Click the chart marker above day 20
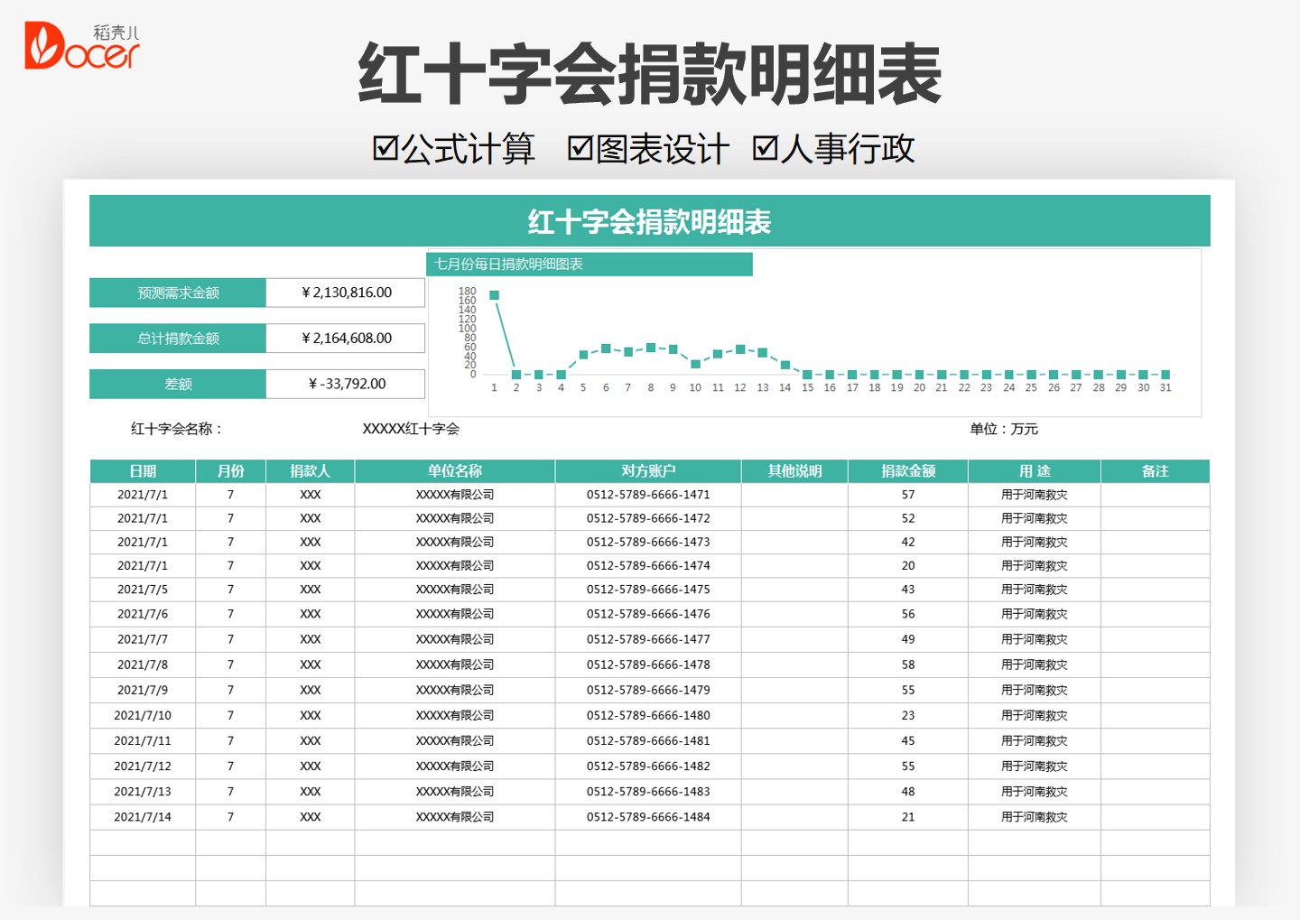Viewport: 1300px width, 920px height. (919, 373)
